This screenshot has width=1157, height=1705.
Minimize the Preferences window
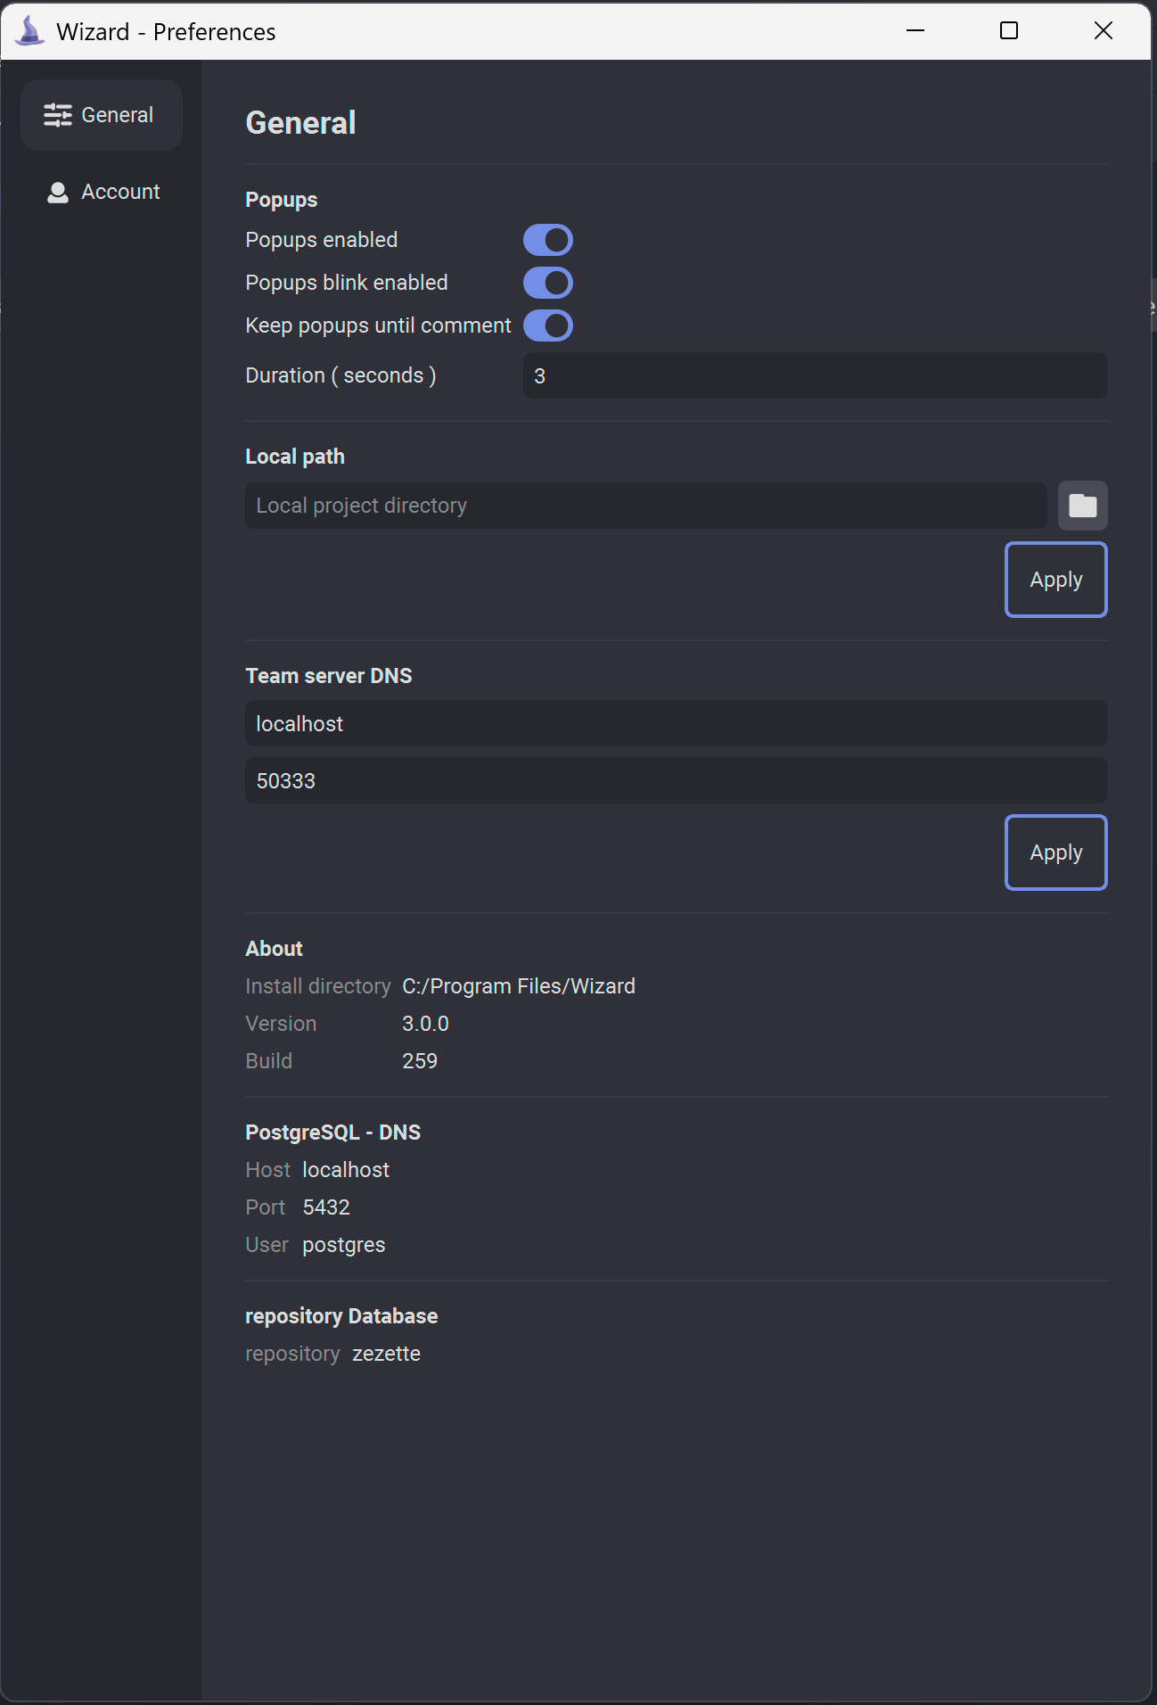point(915,31)
